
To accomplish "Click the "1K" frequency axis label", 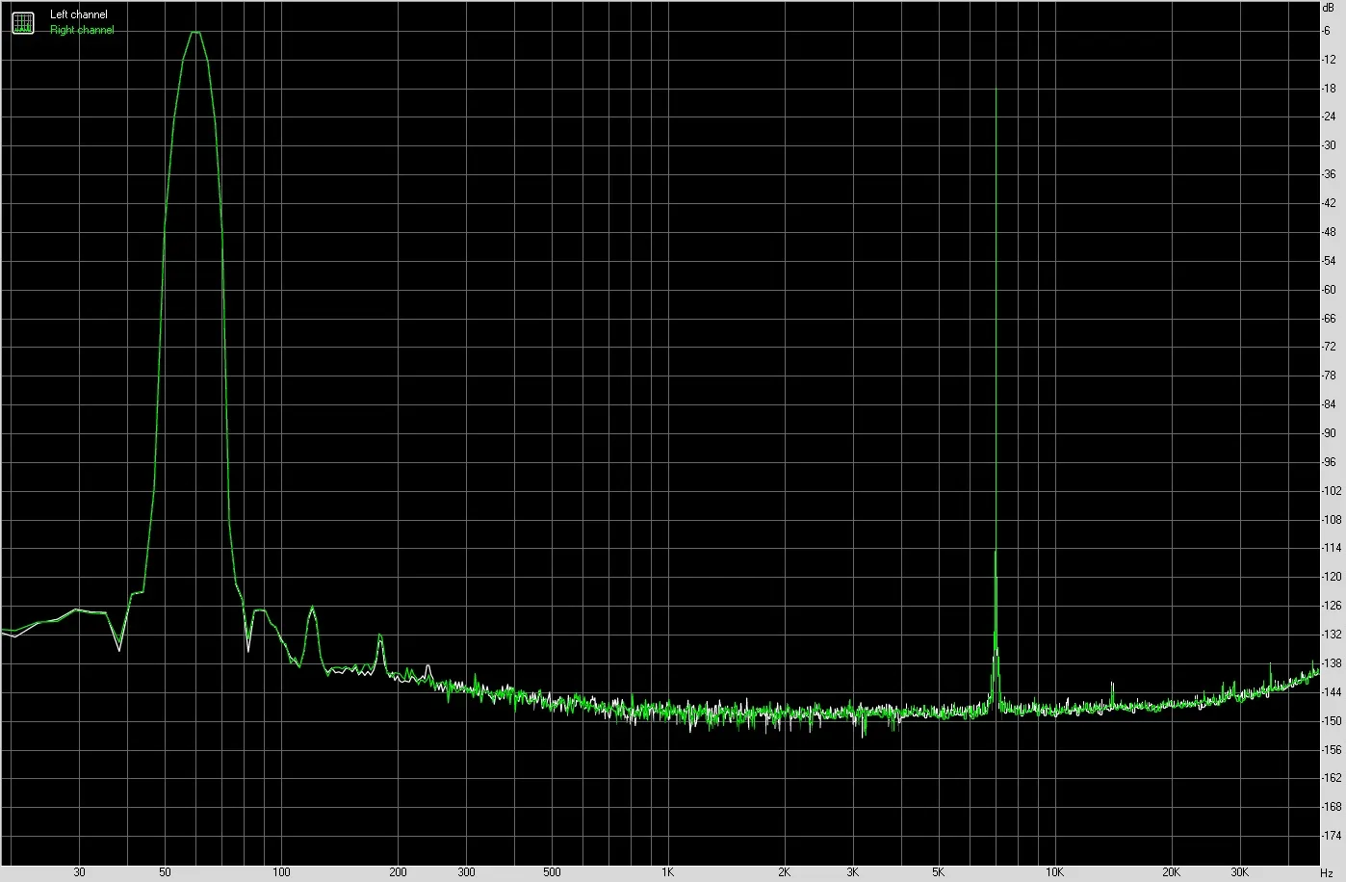I will (667, 872).
